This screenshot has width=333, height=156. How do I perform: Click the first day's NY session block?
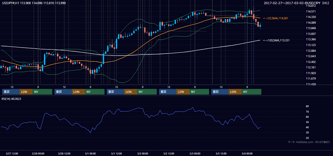pos(42,92)
